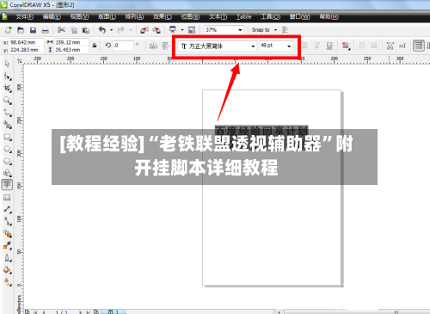The image size is (430, 314).
Task: Open the Table menu
Action: pyautogui.click(x=244, y=17)
